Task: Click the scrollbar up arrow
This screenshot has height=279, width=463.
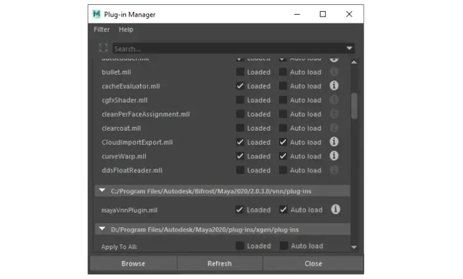Action: pos(354,62)
